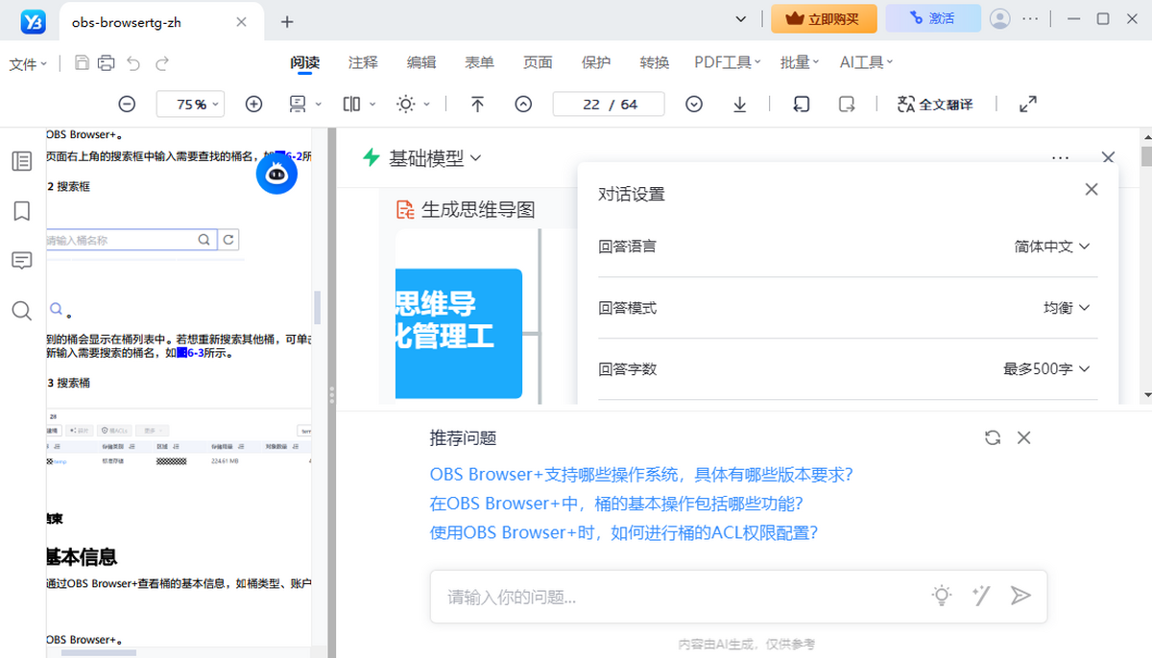Send the question with arrow icon
1152x658 pixels.
click(x=1020, y=596)
